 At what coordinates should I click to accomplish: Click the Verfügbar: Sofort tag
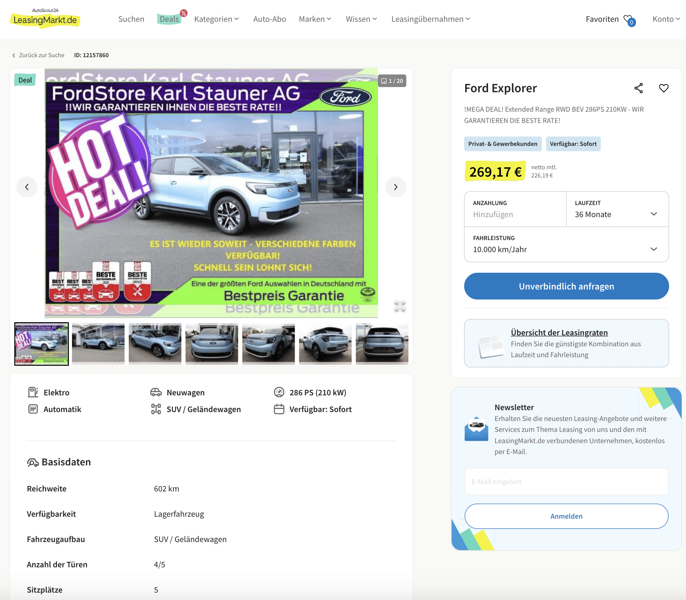point(573,144)
